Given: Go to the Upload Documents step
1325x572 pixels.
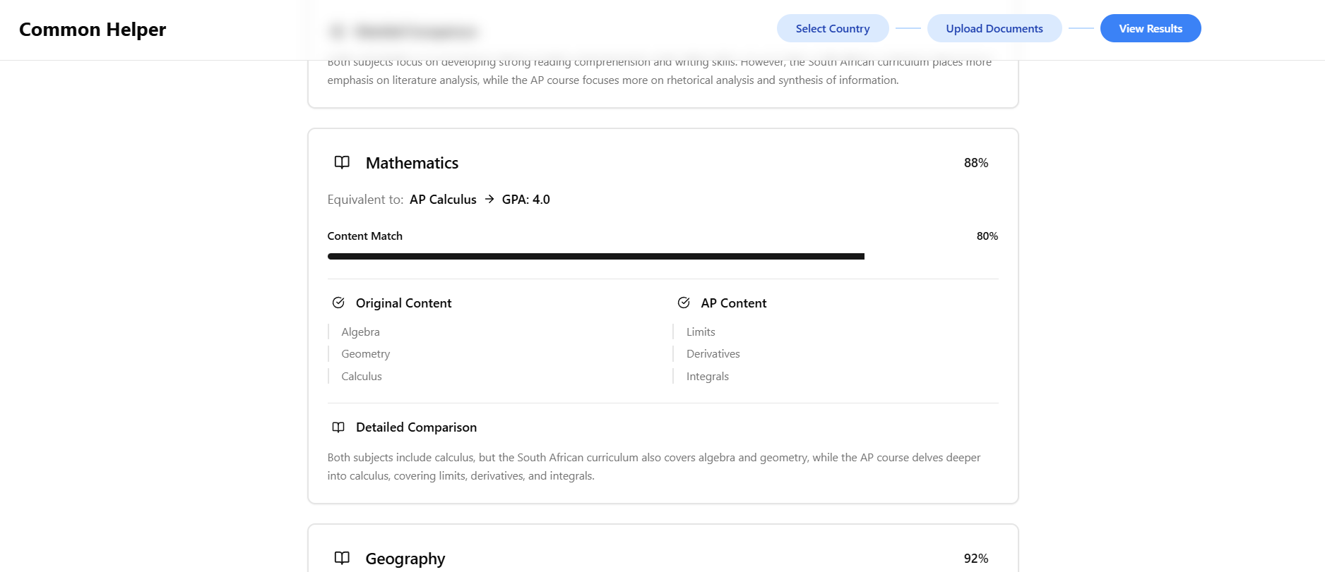Looking at the screenshot, I should click(994, 28).
